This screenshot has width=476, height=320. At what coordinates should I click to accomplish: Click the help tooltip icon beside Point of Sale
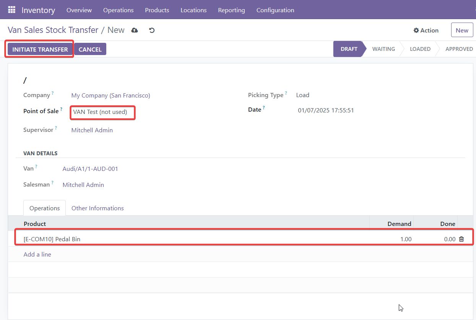pos(61,109)
